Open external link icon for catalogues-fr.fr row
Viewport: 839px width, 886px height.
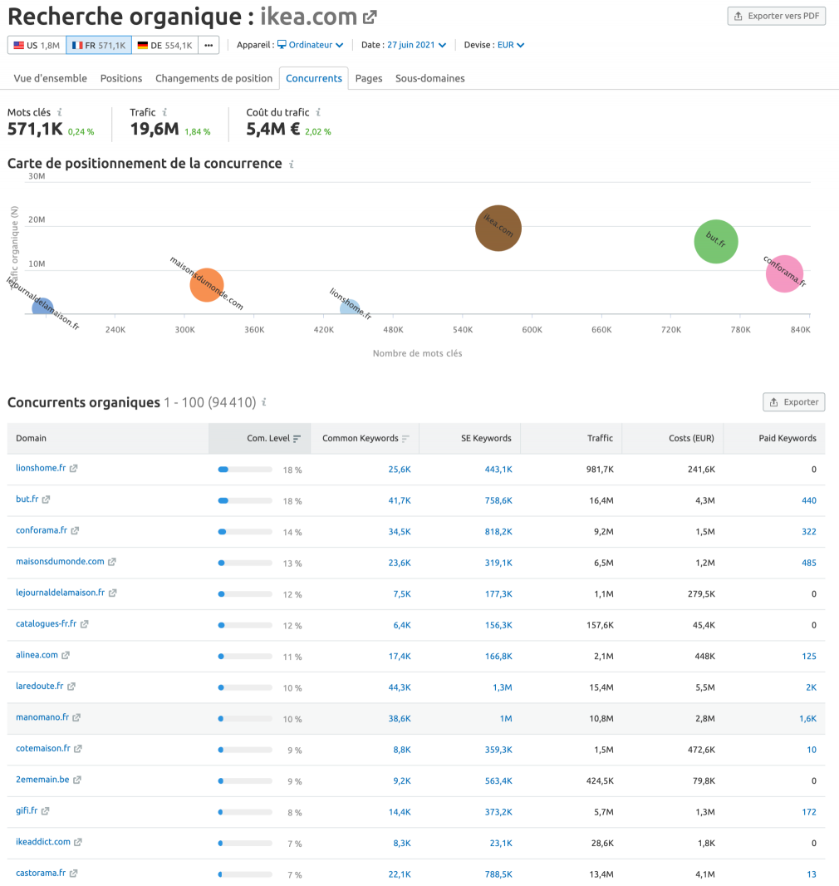(x=84, y=624)
